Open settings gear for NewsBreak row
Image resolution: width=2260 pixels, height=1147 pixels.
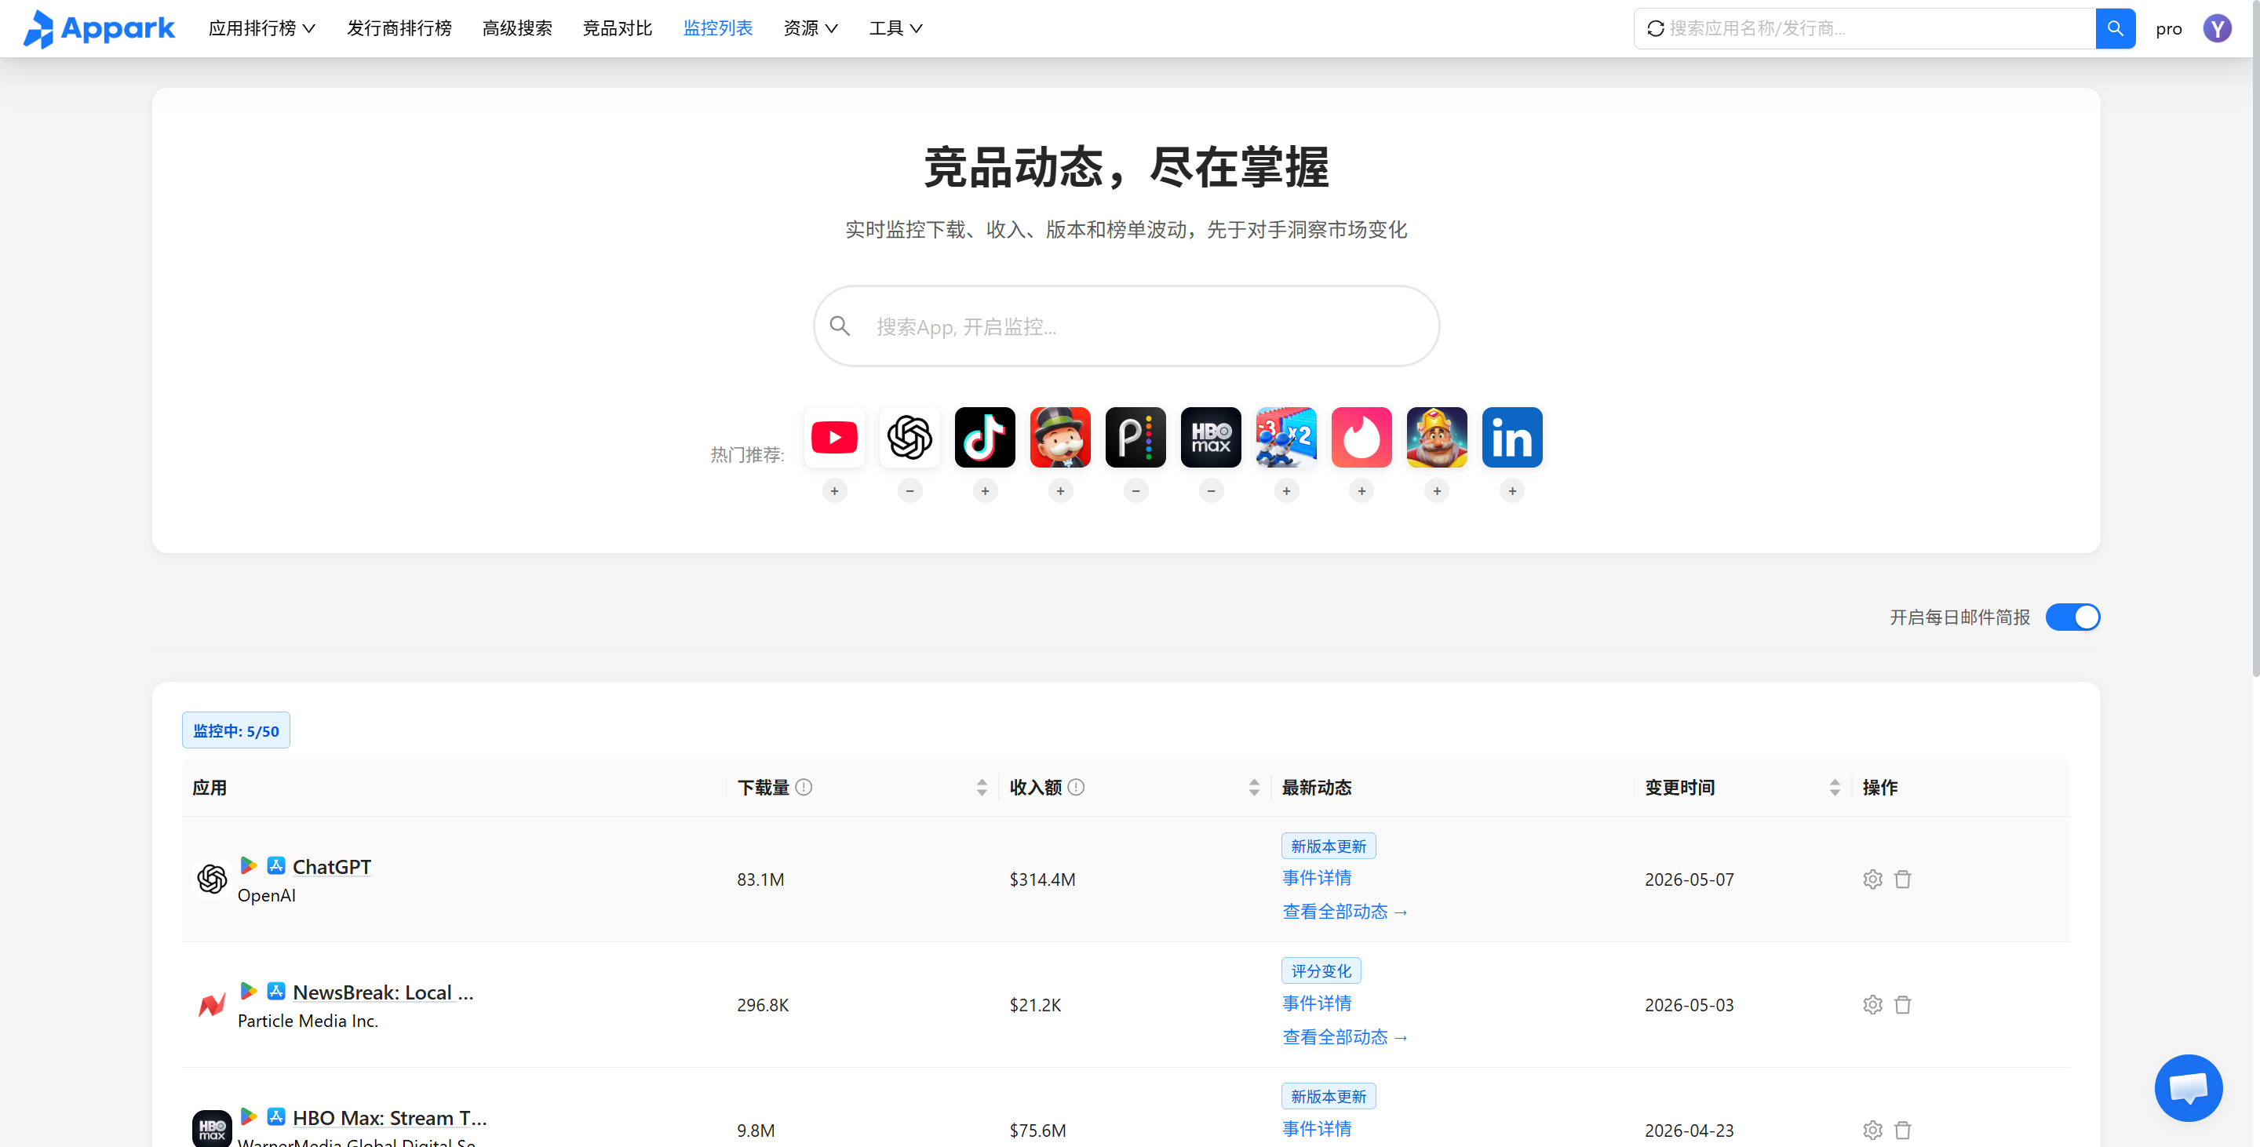tap(1873, 1005)
